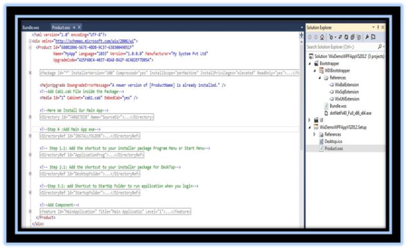407x249 pixels.
Task: Open the pending changes filter icon
Action: point(332,37)
